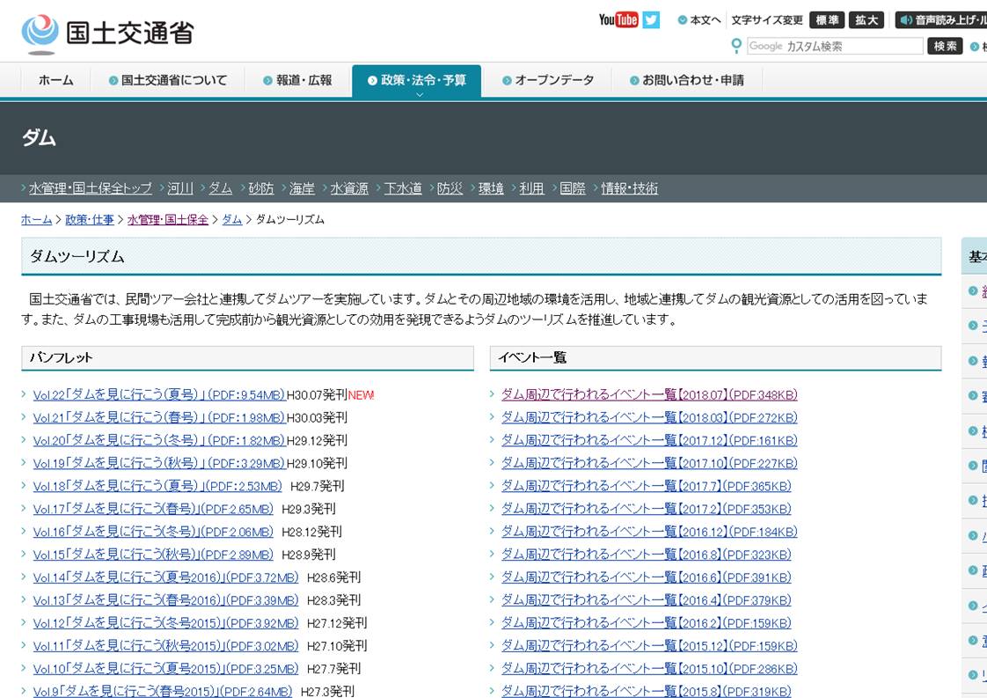Open お問い合わせ・申請 menu item
The width and height of the screenshot is (987, 698).
686,80
